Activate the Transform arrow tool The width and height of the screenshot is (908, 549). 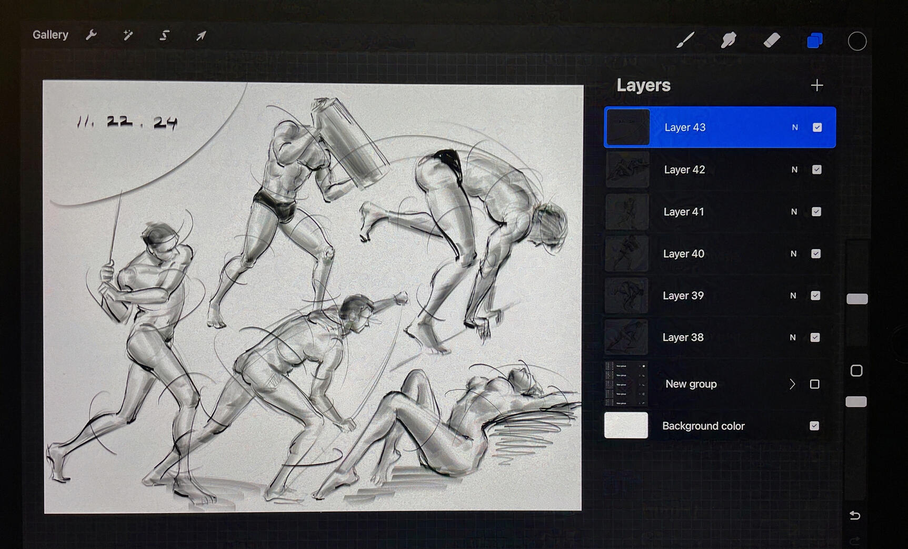(x=201, y=36)
